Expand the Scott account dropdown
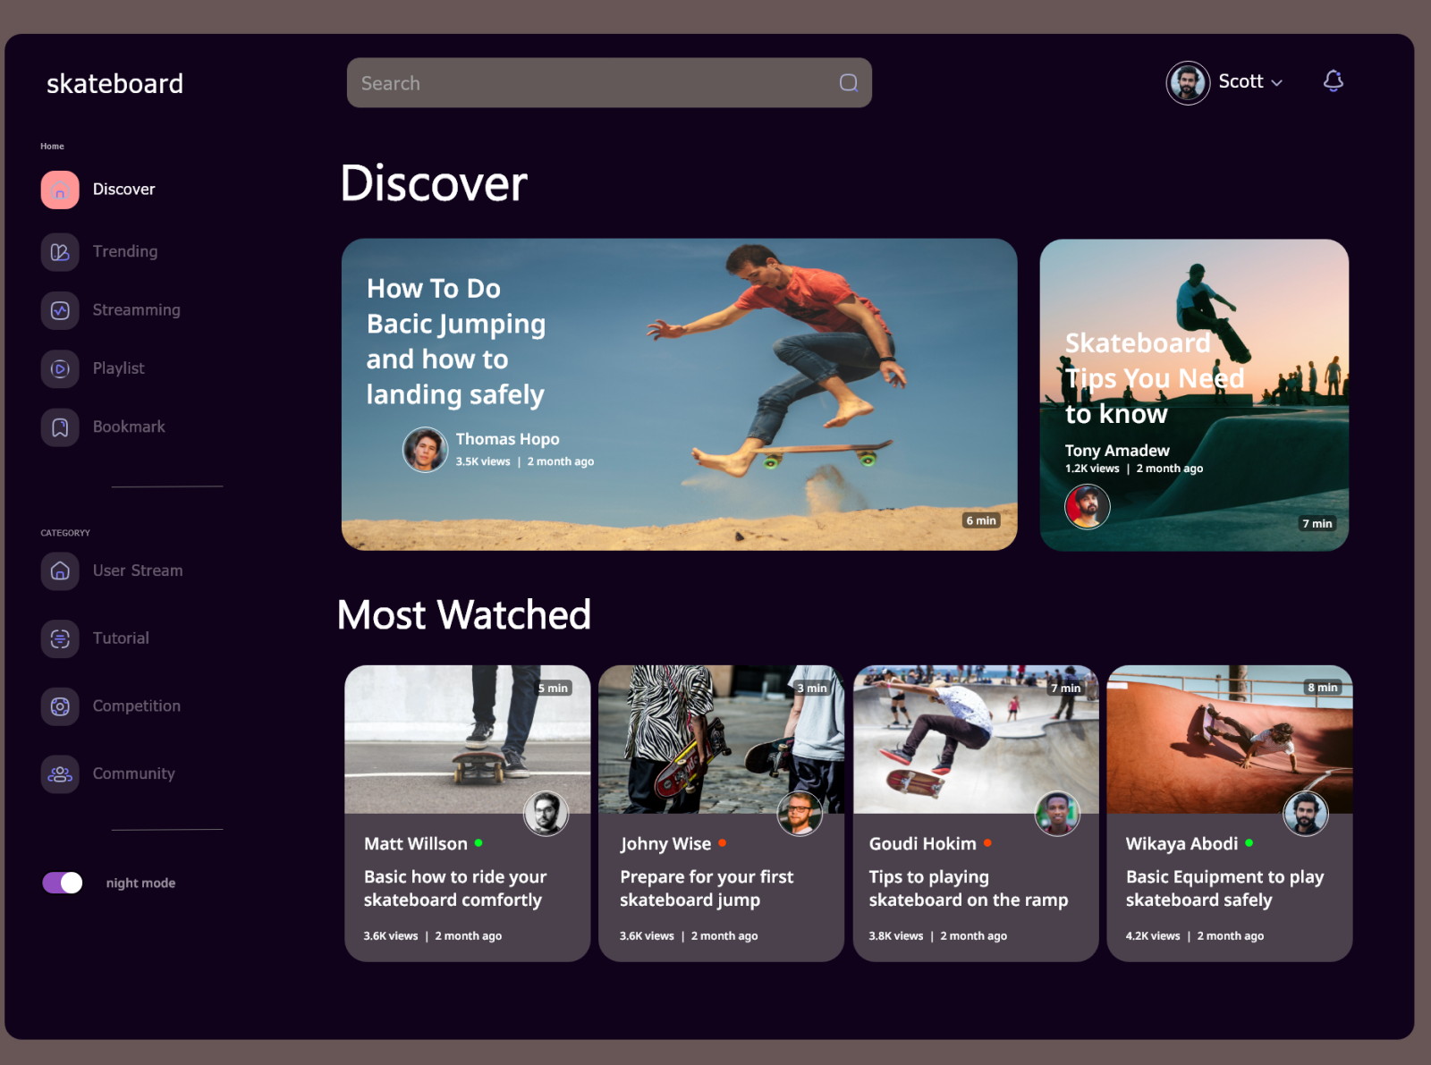The height and width of the screenshot is (1065, 1431). point(1278,82)
